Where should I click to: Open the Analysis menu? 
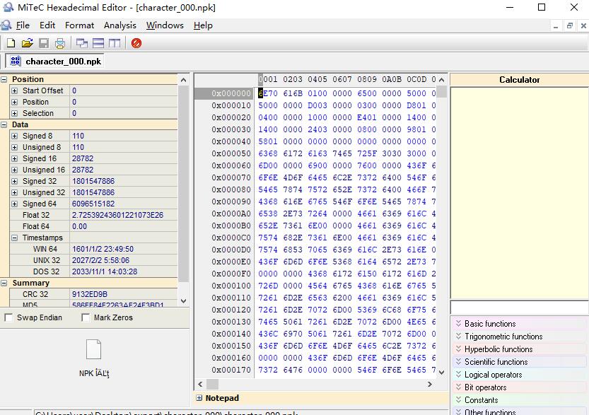tap(119, 25)
